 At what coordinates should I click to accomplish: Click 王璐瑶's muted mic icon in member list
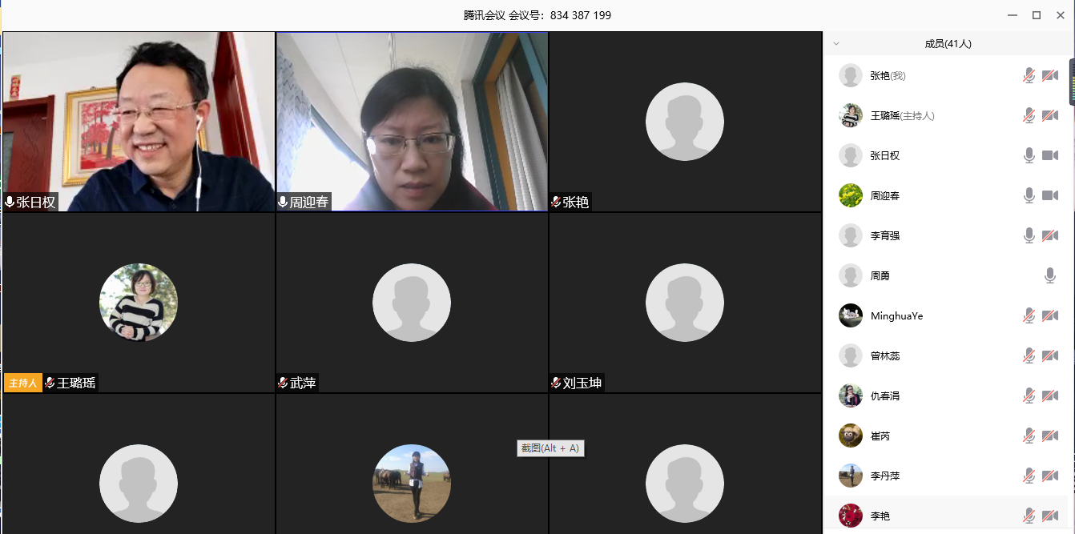(x=1029, y=116)
